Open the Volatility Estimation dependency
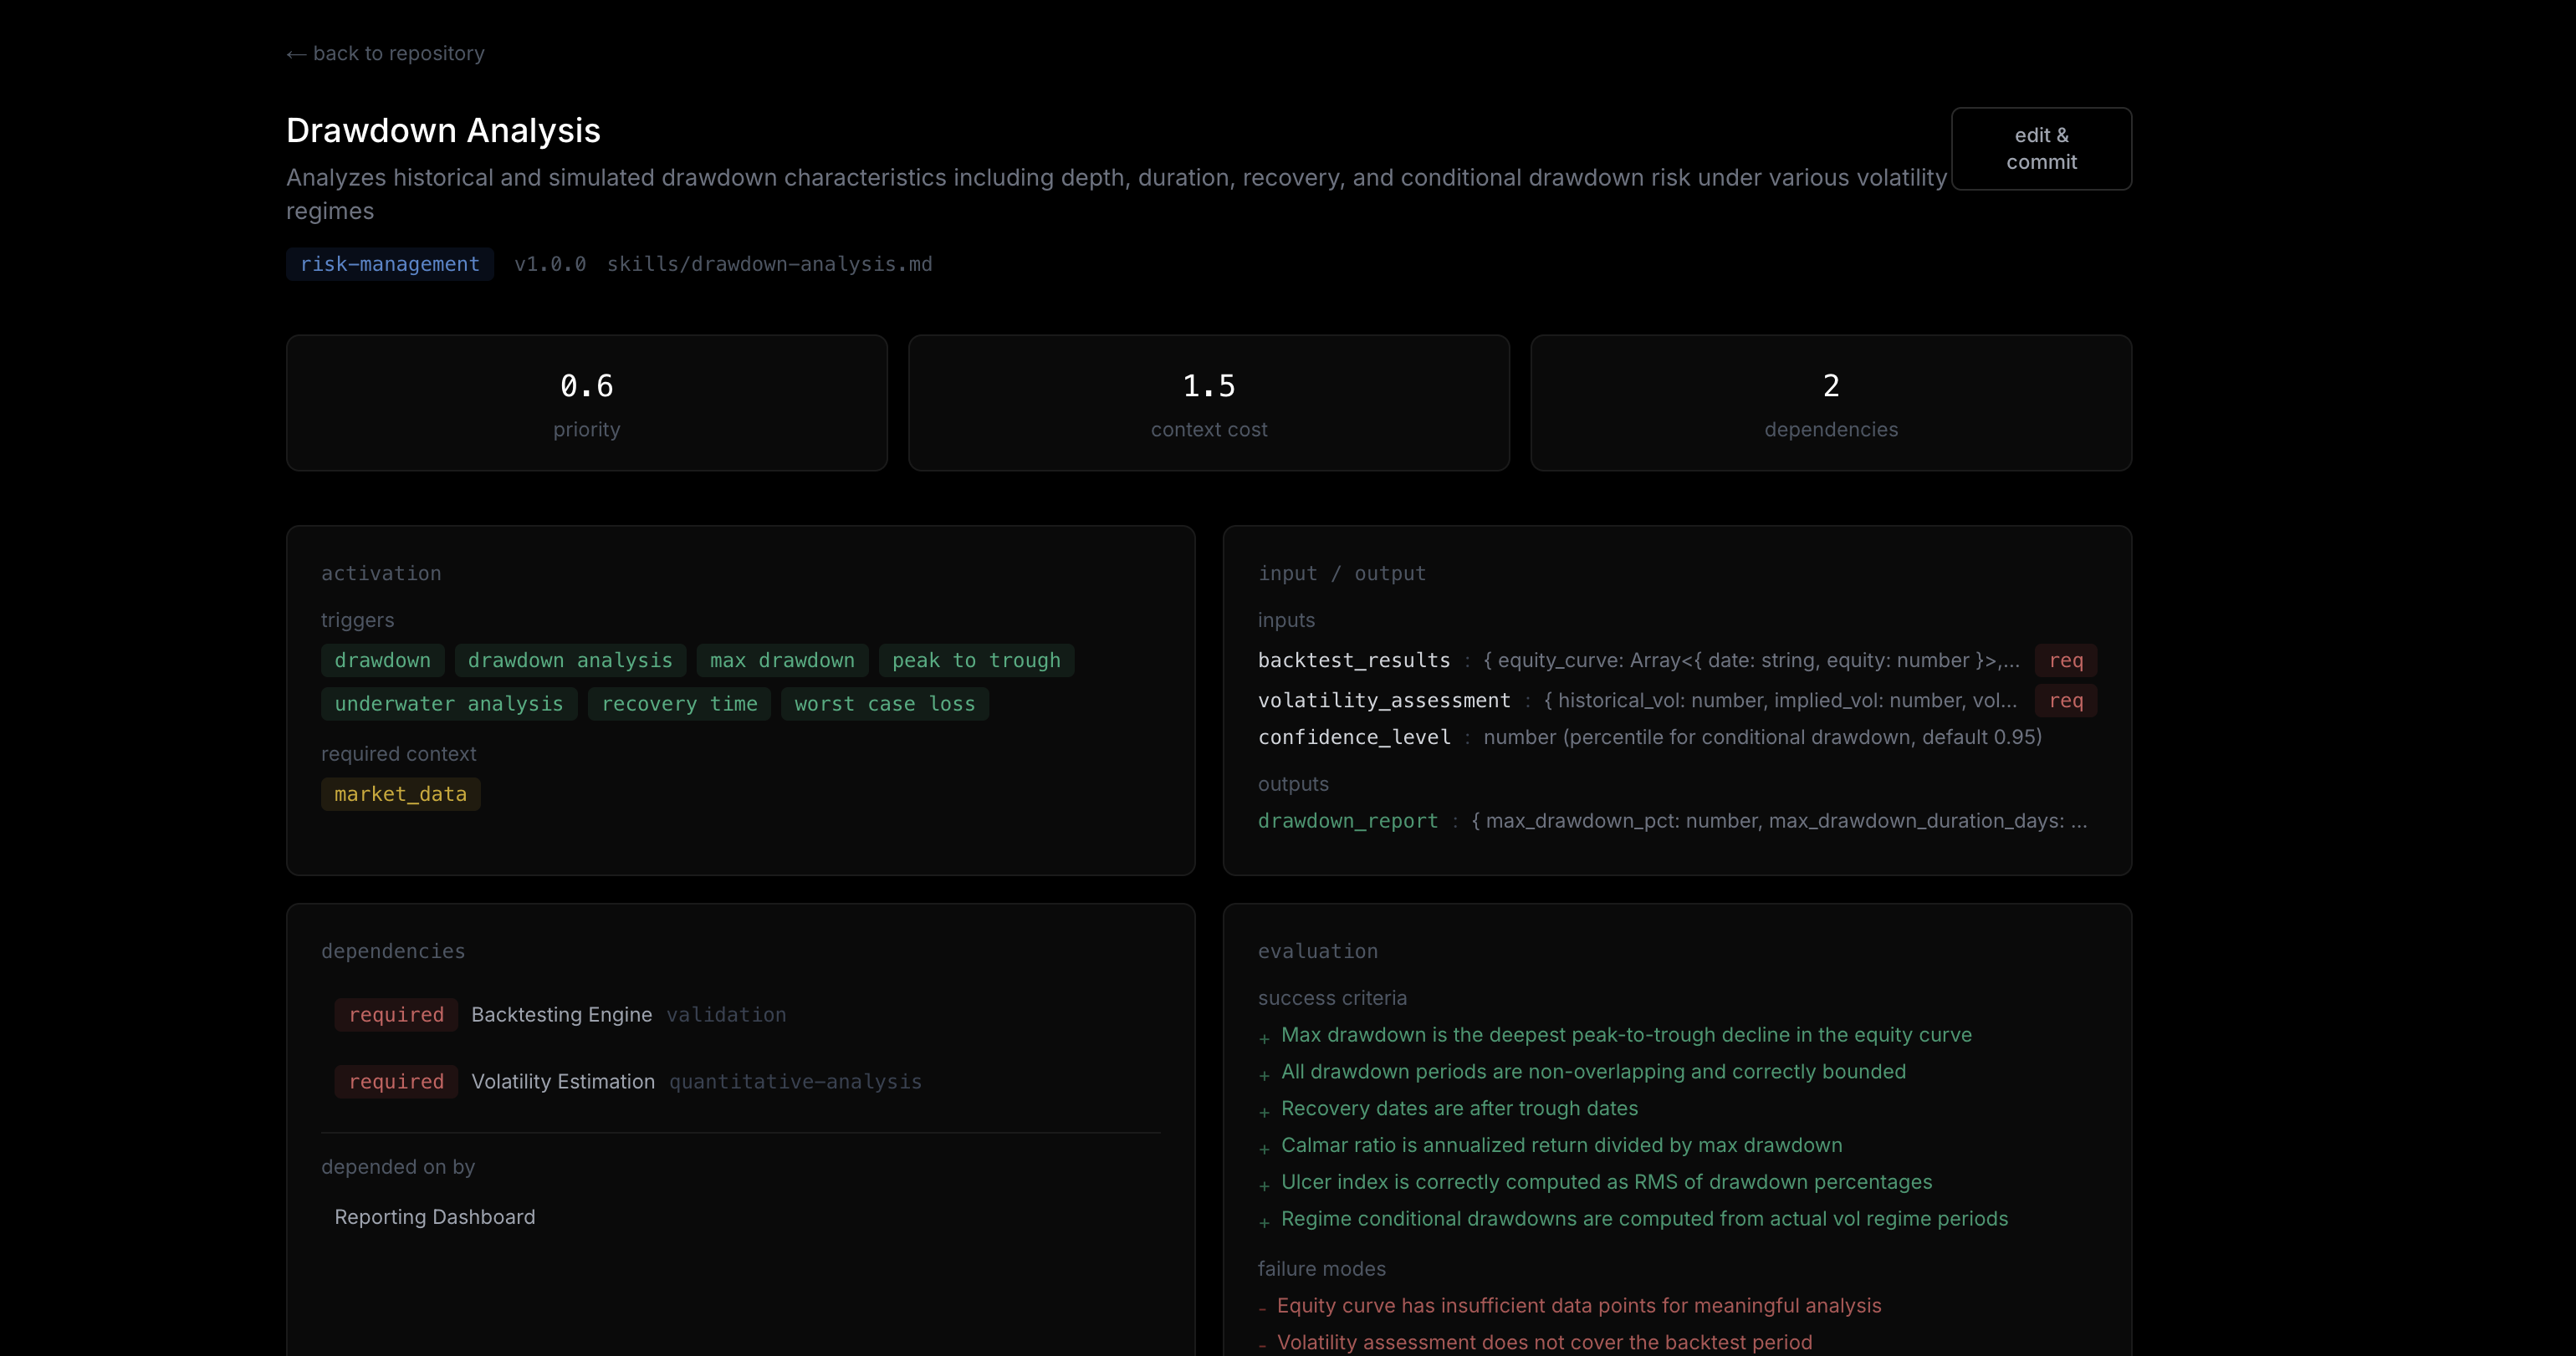This screenshot has height=1356, width=2576. (x=562, y=1082)
